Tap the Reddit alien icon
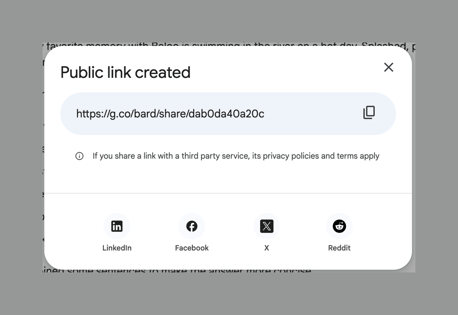Image resolution: width=458 pixels, height=315 pixels. (339, 226)
